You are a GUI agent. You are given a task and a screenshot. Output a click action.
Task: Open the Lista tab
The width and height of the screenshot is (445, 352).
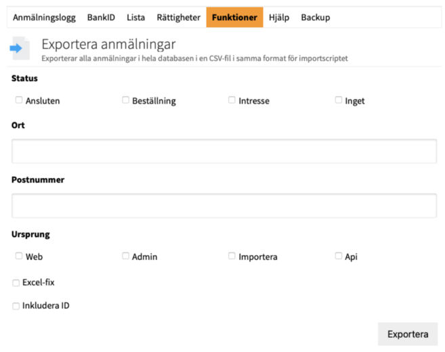point(135,18)
